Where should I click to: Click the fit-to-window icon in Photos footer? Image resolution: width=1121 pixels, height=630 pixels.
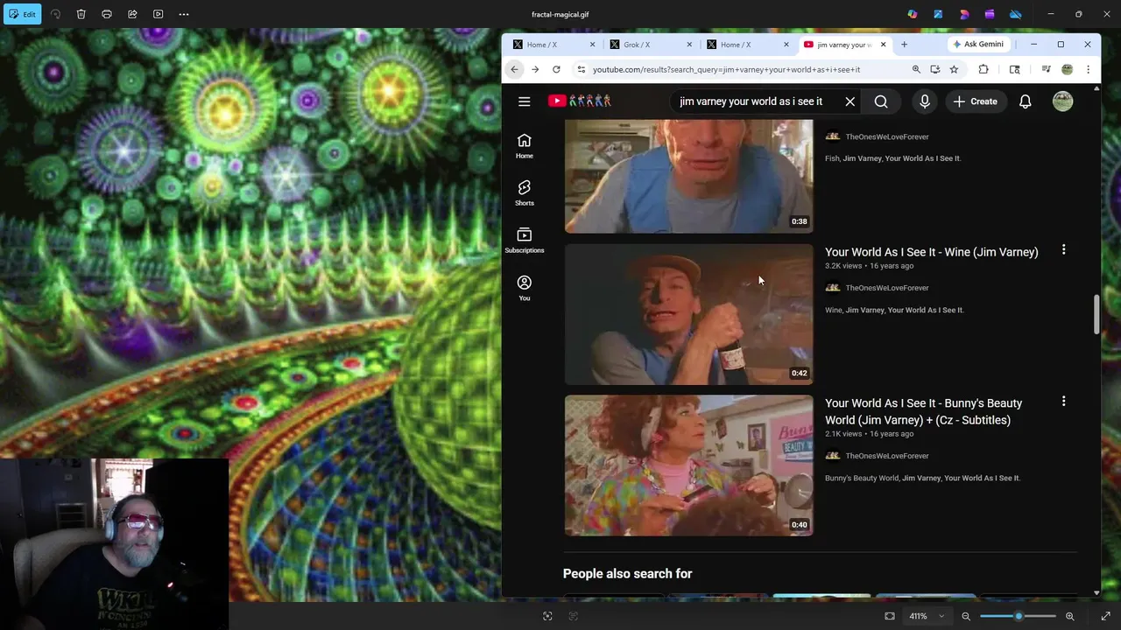pyautogui.click(x=890, y=616)
